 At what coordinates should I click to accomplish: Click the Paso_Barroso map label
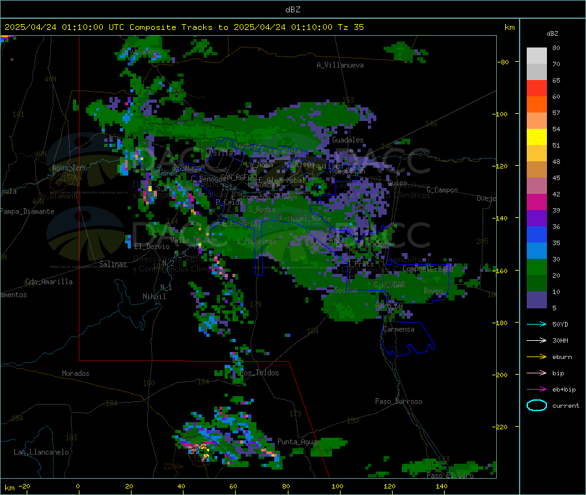point(398,401)
